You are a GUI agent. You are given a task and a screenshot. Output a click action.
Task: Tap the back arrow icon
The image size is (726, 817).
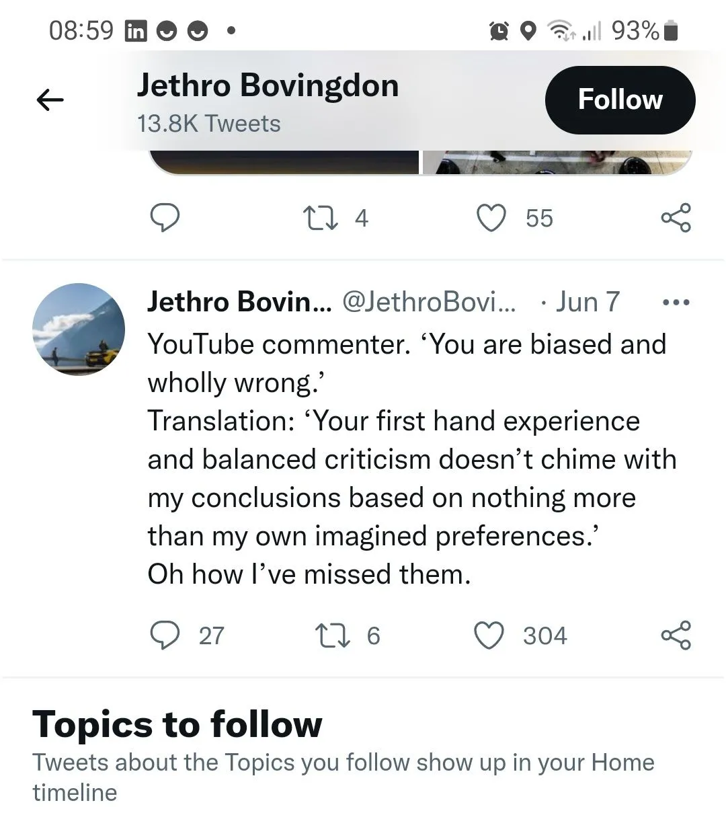(50, 101)
